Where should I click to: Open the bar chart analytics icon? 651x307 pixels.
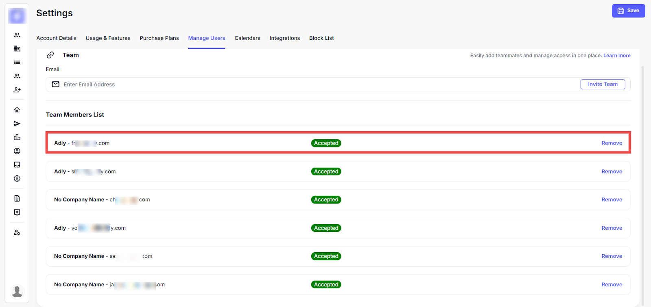point(17,137)
